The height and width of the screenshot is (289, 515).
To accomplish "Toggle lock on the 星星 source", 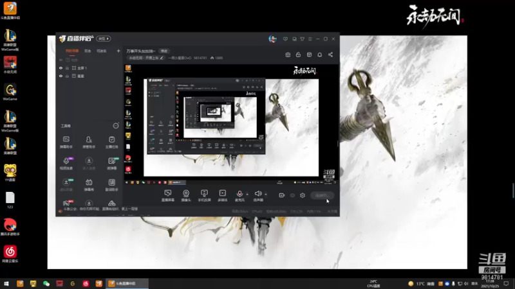I will pos(67,76).
